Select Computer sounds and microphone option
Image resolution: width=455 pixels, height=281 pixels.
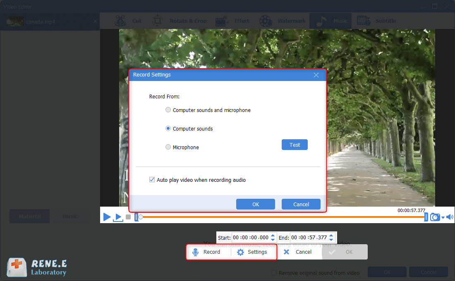pyautogui.click(x=168, y=110)
